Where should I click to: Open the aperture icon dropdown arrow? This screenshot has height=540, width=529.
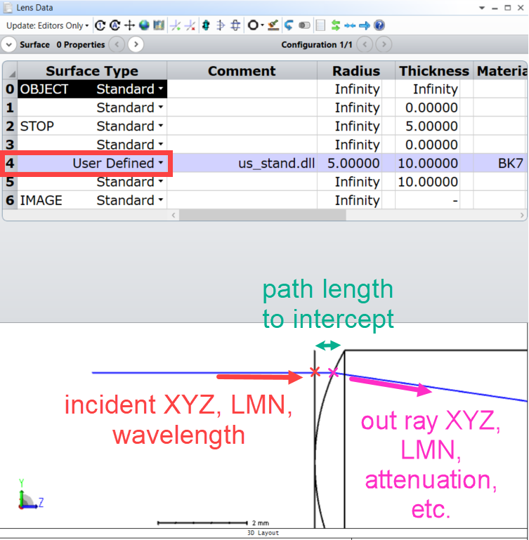click(262, 25)
